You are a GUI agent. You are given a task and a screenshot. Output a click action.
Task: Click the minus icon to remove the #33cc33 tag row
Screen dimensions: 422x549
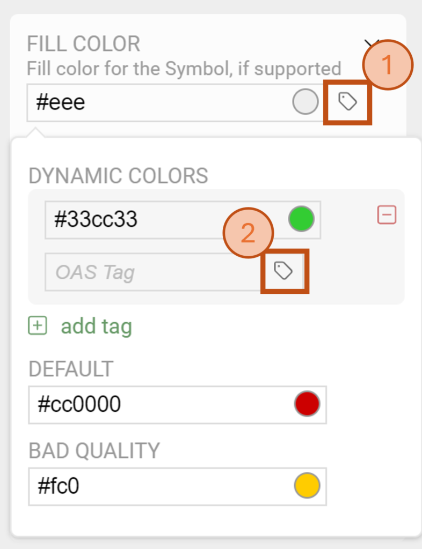[x=387, y=214]
